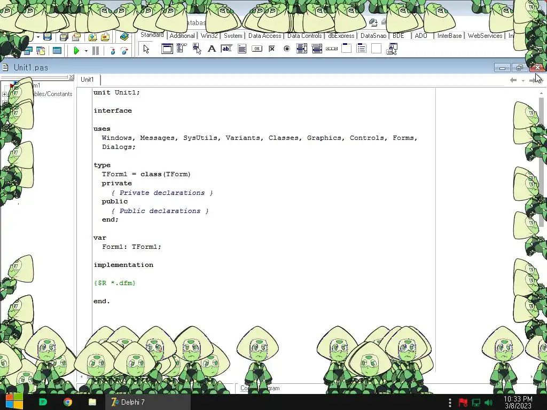547x410 pixels.
Task: Click the Save All toolbar icon
Action: point(64,37)
